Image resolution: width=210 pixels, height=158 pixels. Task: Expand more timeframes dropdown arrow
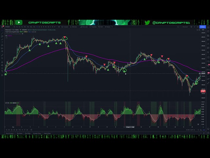tap(57, 27)
